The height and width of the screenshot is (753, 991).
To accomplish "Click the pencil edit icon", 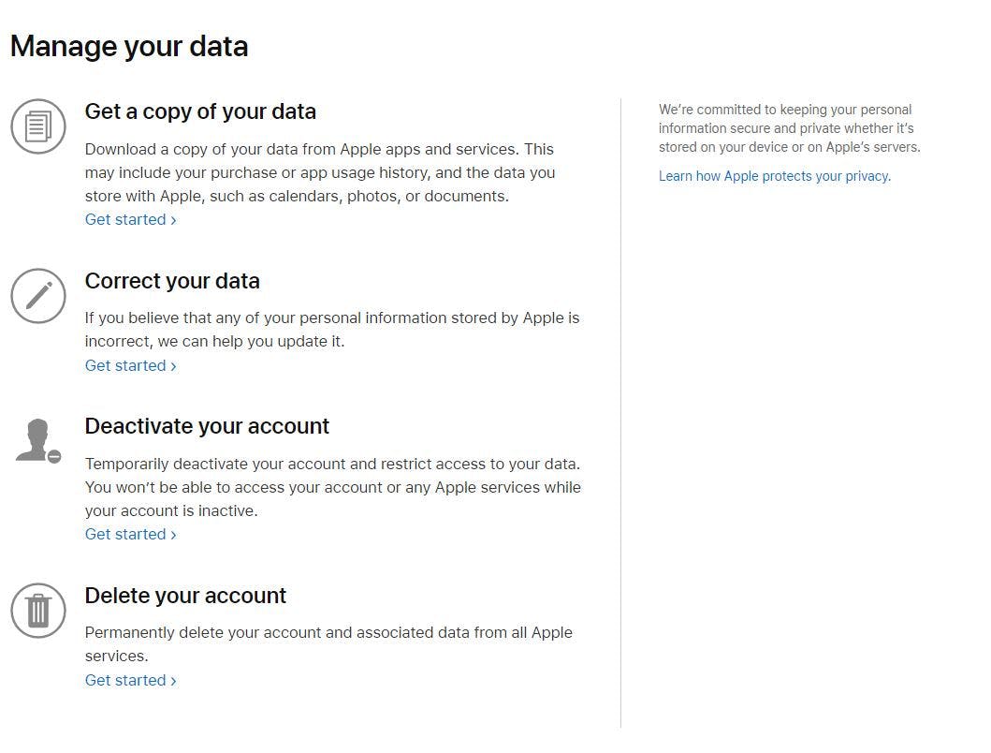I will 38,296.
